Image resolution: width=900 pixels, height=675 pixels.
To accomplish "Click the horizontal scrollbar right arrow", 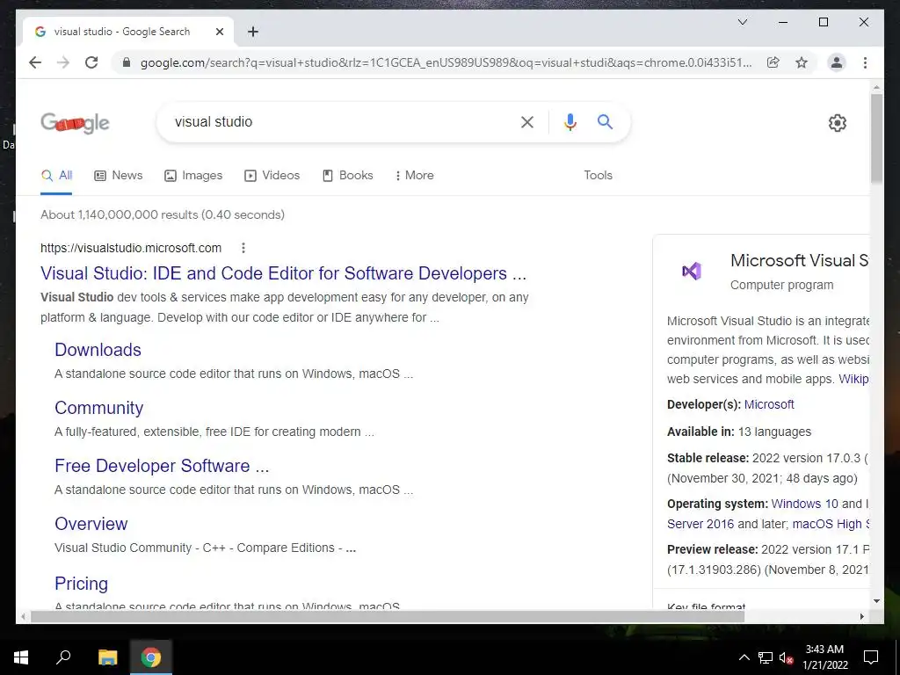I will [861, 616].
